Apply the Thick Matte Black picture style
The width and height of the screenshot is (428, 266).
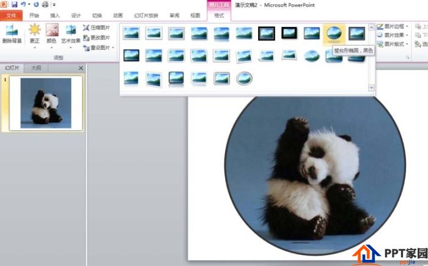pyautogui.click(x=289, y=33)
